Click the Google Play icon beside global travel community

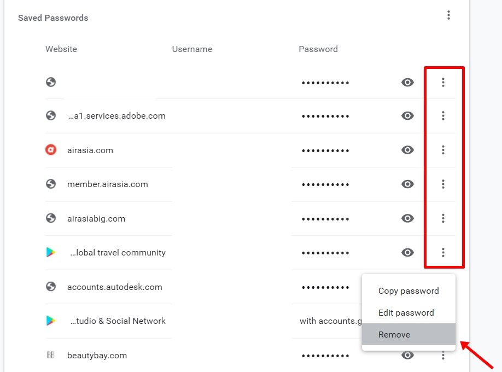tap(51, 252)
